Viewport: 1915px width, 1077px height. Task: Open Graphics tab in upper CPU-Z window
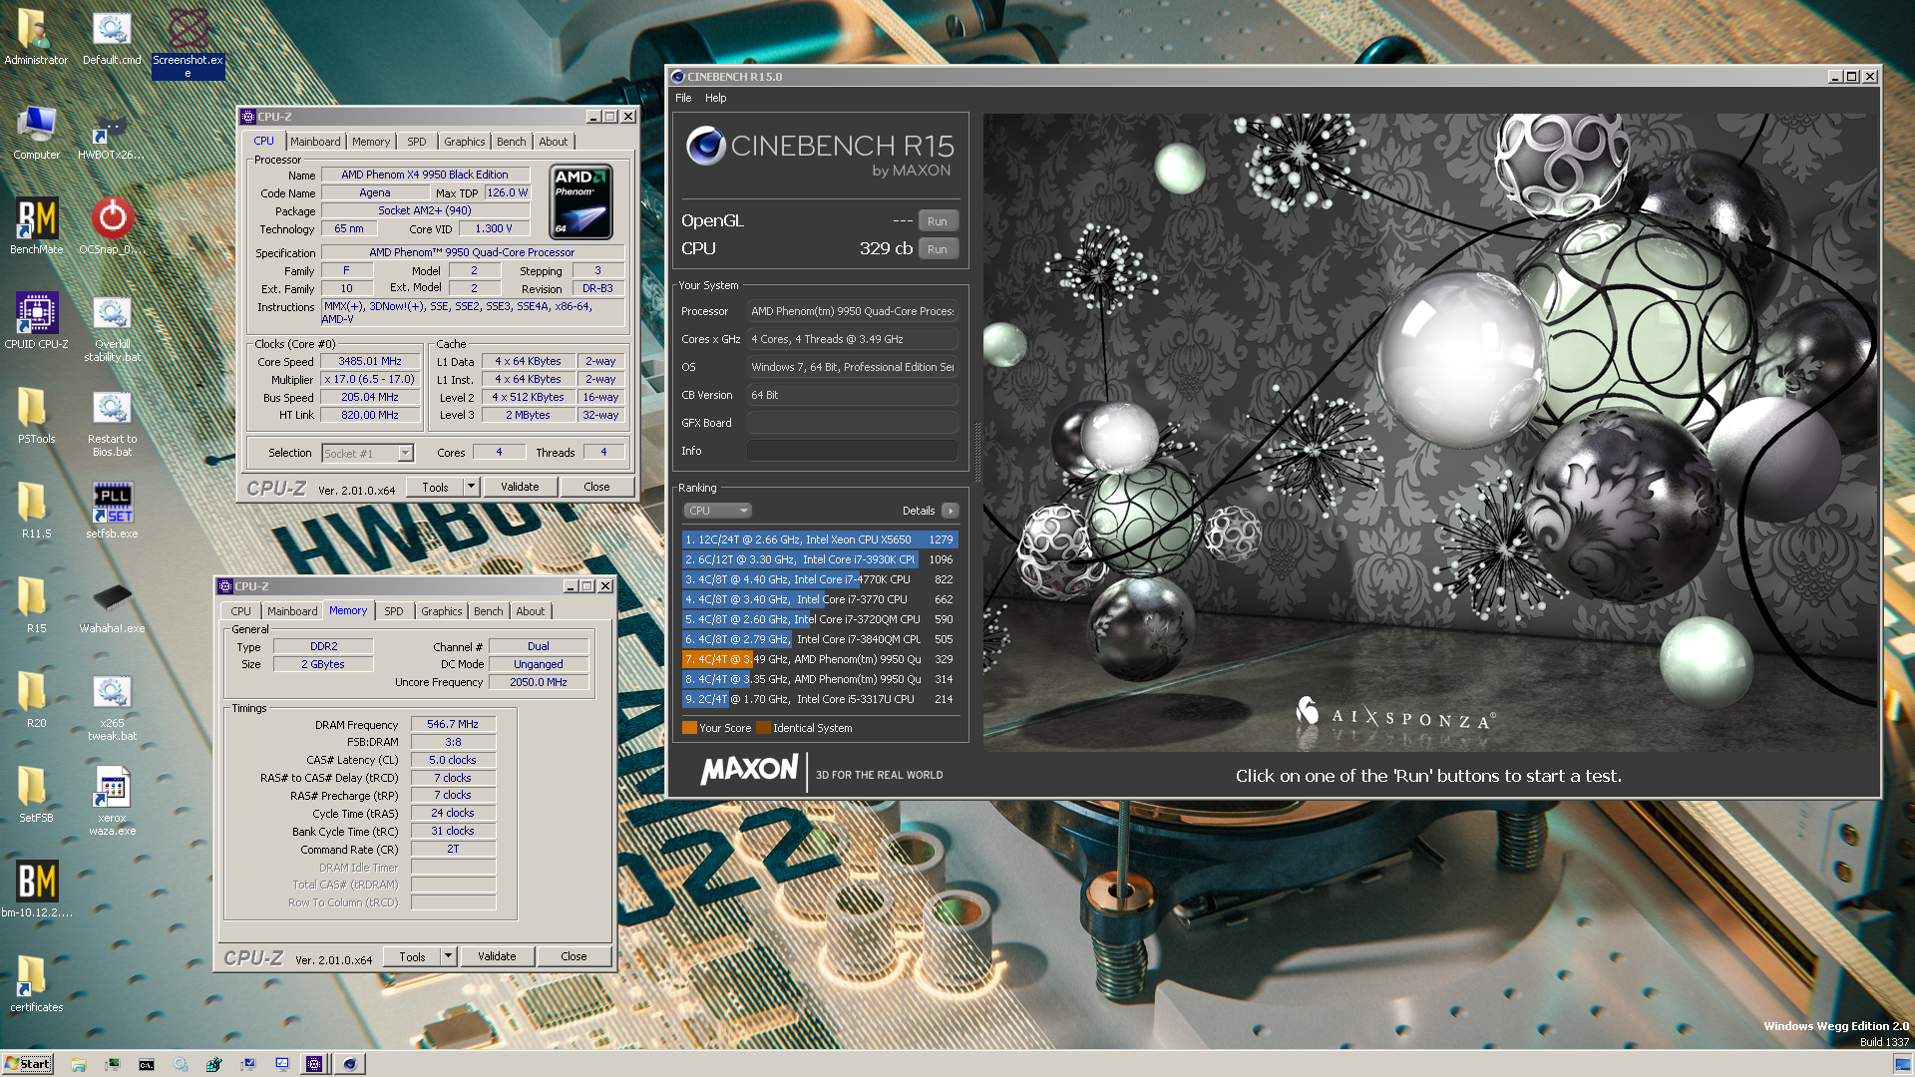click(x=465, y=142)
